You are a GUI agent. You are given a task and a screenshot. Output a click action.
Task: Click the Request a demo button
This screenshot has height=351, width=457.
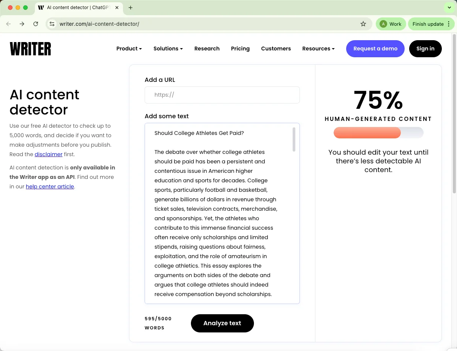(x=375, y=49)
